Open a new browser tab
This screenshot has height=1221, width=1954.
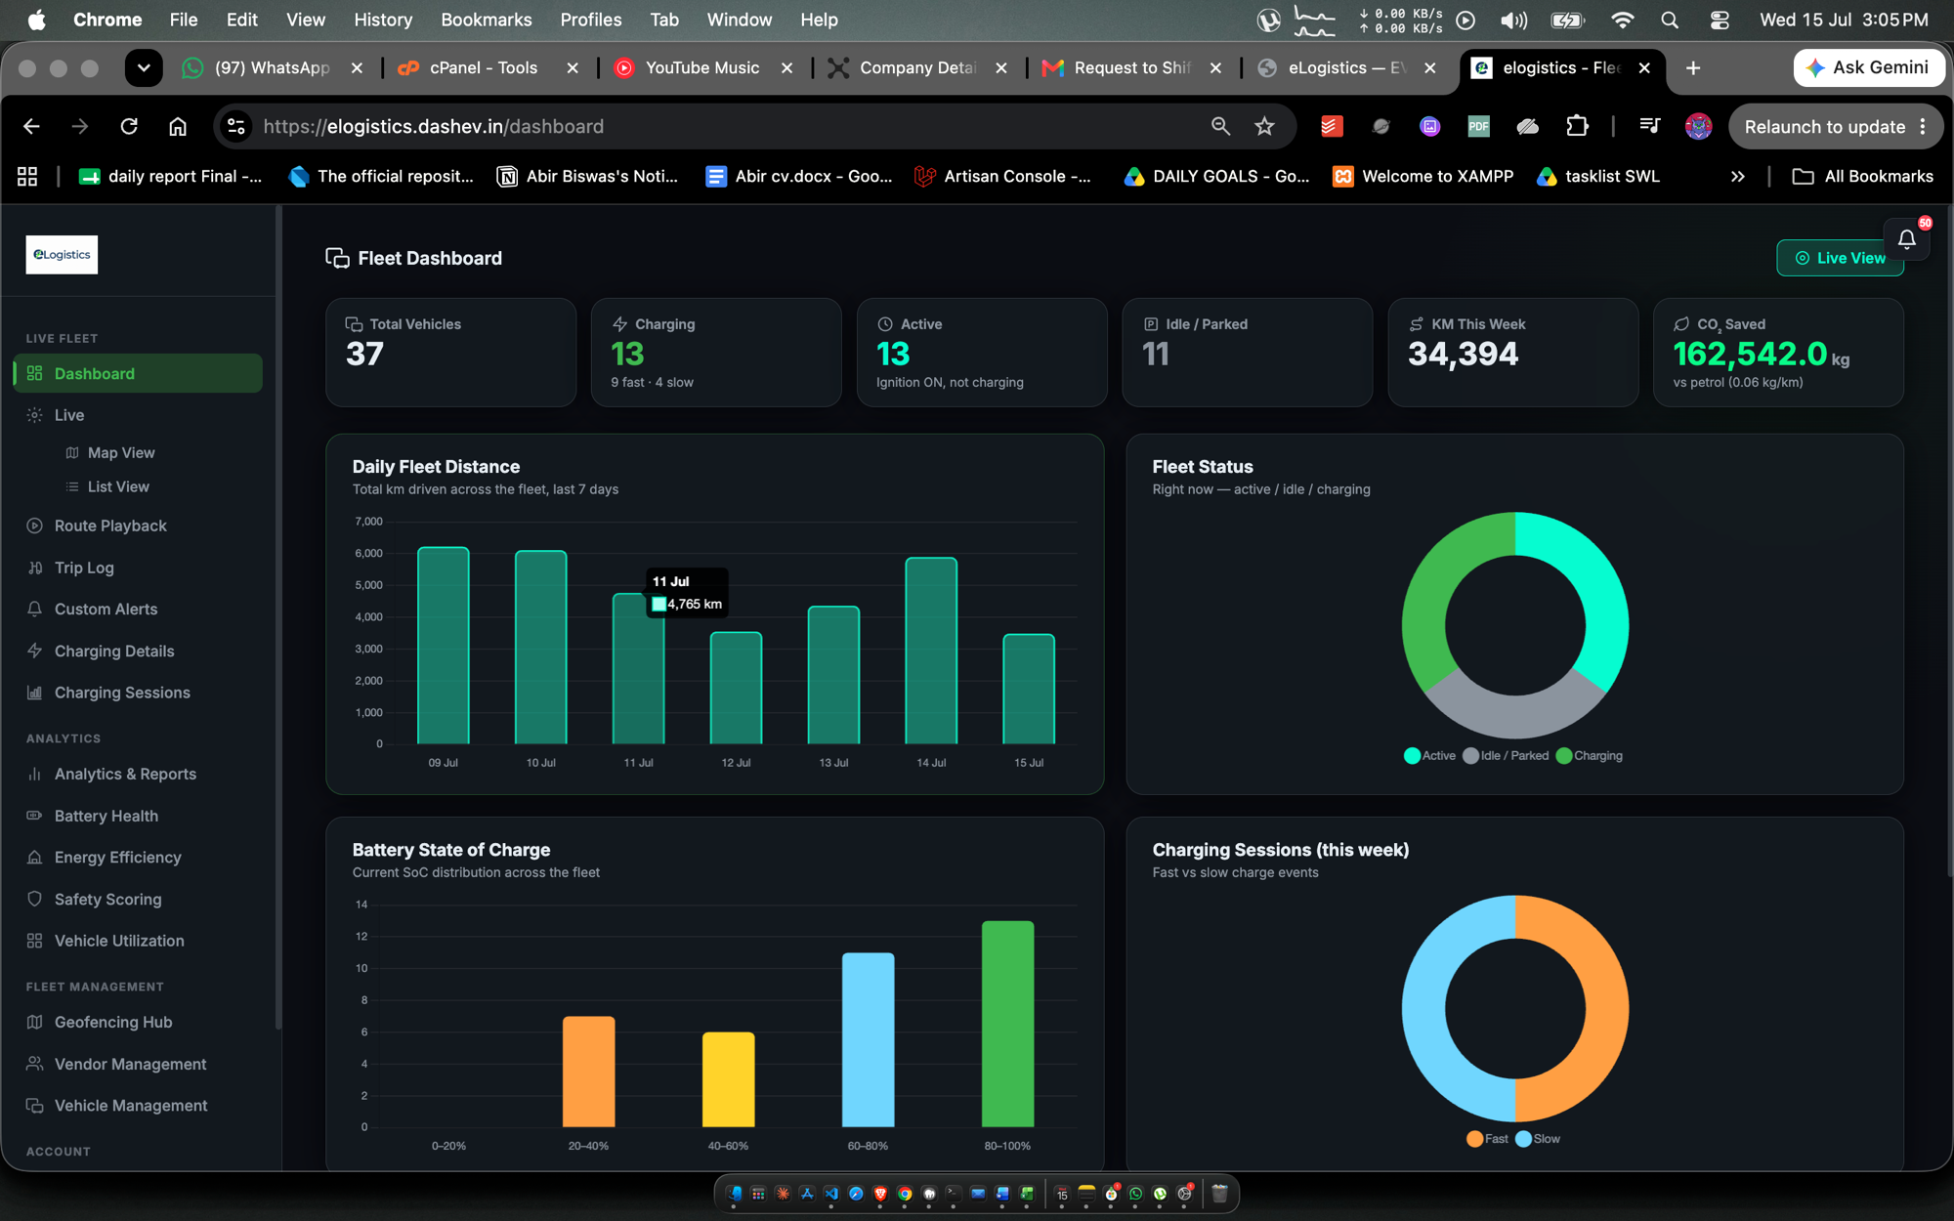pos(1693,67)
